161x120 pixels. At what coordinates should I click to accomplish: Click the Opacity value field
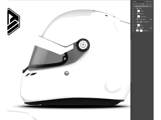pos(151,2)
